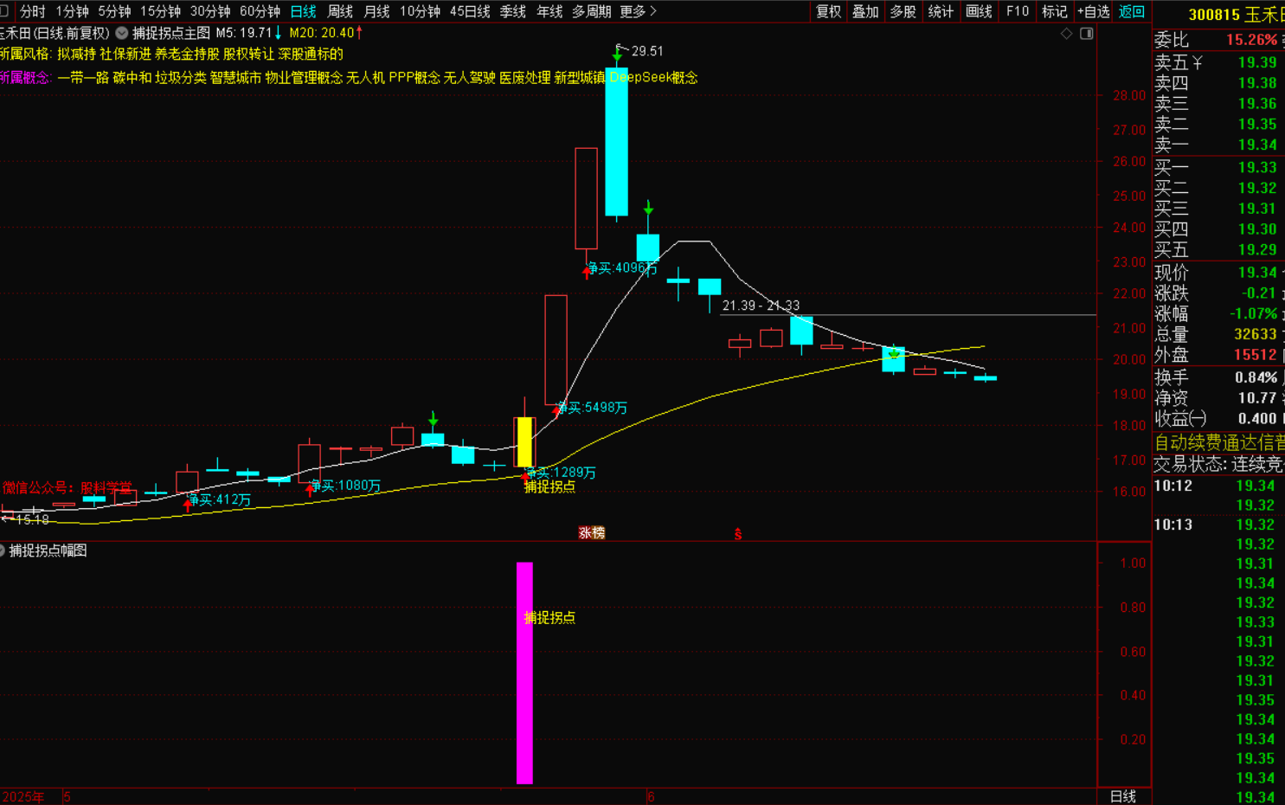Viewport: 1285px width, 805px height.
Task: Click the 复权 adjustment button
Action: tap(828, 11)
